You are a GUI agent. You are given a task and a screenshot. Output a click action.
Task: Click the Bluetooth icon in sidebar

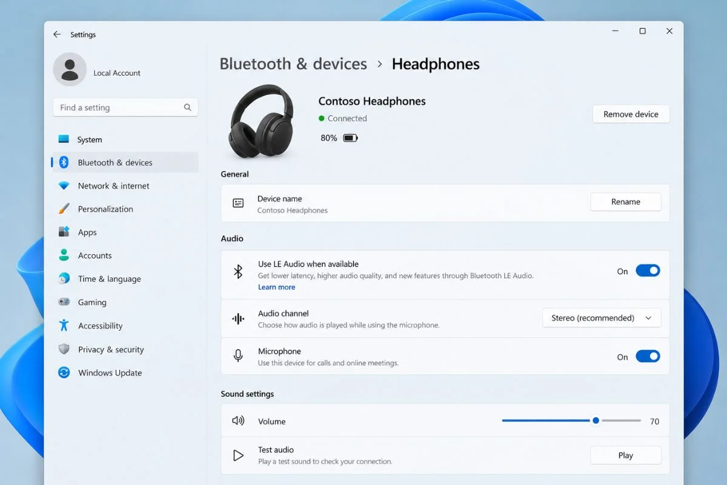64,162
